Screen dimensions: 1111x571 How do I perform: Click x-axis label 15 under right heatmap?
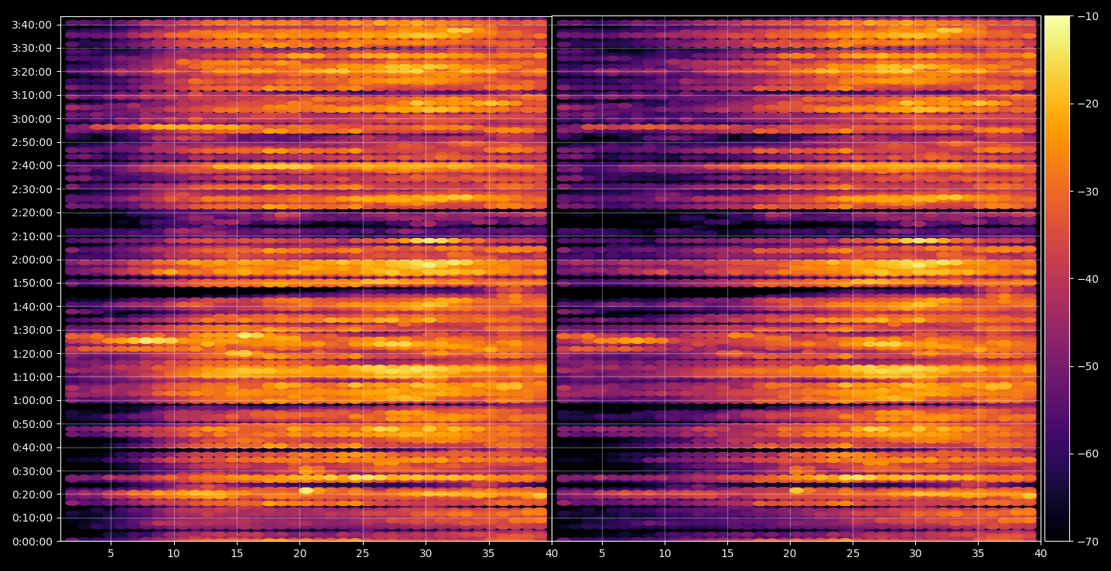coord(727,553)
